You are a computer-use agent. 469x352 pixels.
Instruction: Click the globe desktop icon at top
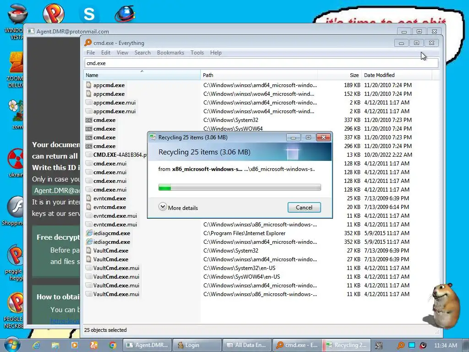(125, 14)
